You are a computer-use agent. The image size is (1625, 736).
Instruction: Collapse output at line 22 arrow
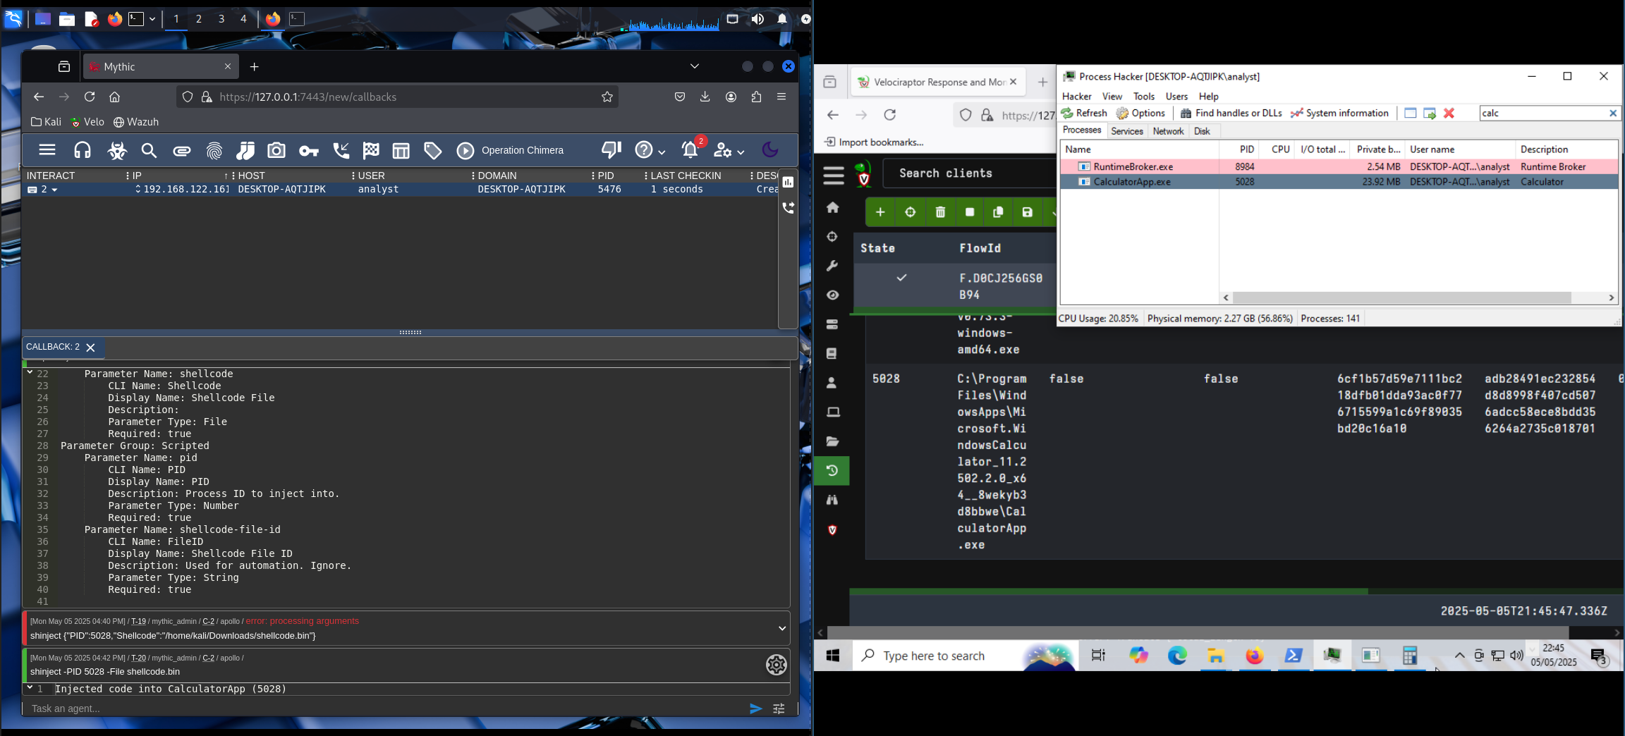coord(30,372)
